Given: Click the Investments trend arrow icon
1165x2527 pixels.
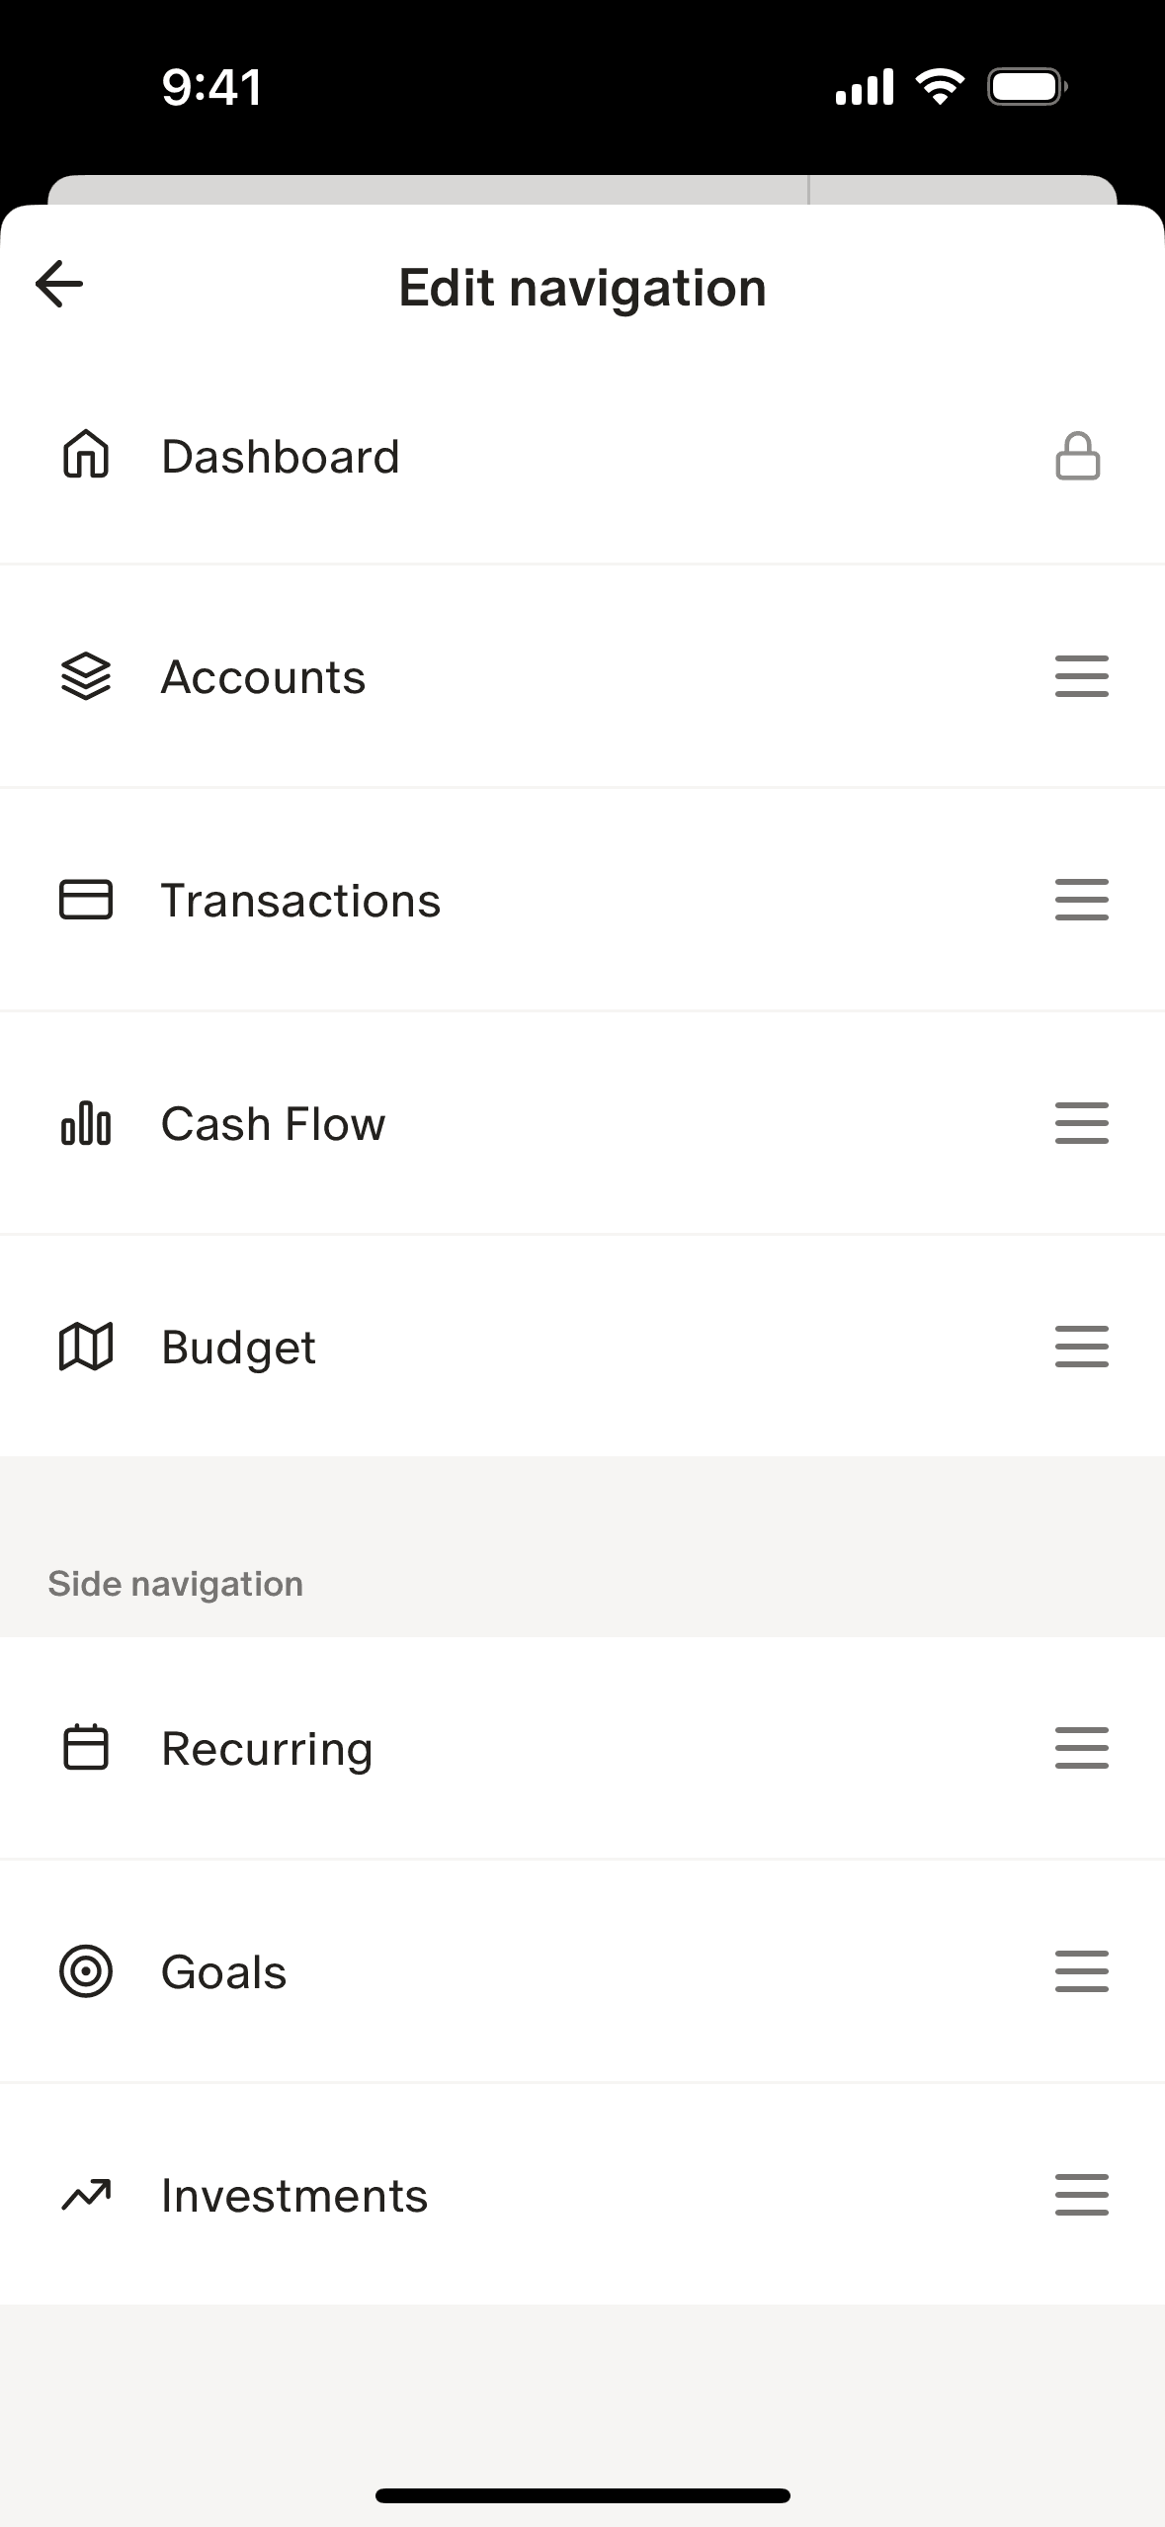Looking at the screenshot, I should [x=86, y=2195].
